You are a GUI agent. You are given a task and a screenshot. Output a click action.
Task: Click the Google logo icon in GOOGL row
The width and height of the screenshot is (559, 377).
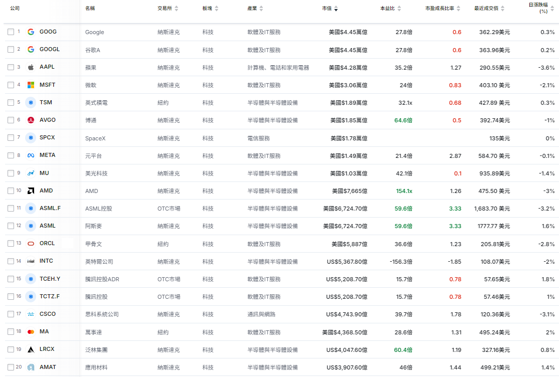(31, 49)
